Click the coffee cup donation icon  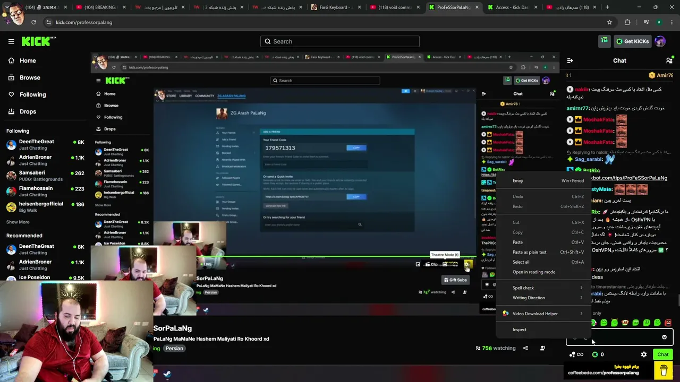tap(664, 369)
